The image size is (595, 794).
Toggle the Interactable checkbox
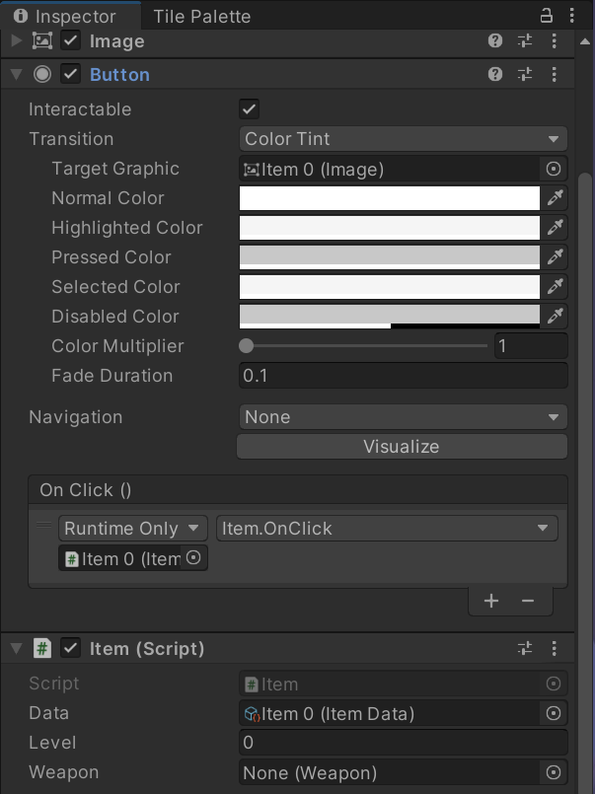[249, 108]
